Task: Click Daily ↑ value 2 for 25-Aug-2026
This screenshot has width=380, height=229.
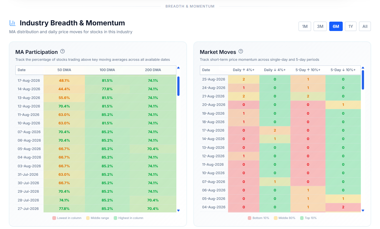Action: click(244, 79)
